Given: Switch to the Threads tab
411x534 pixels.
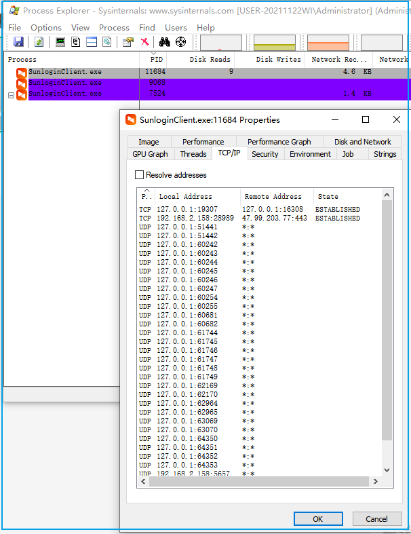Looking at the screenshot, I should click(x=193, y=154).
